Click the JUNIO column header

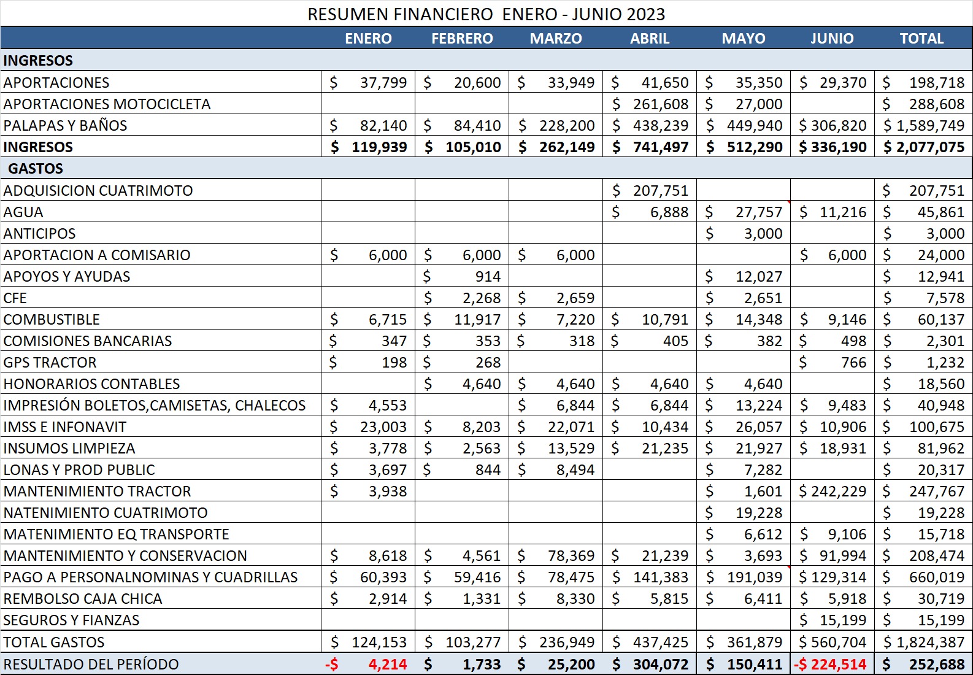click(832, 39)
